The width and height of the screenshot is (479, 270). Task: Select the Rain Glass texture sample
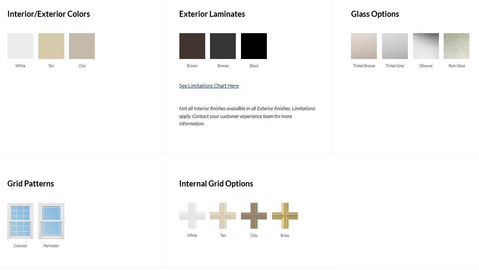click(457, 46)
